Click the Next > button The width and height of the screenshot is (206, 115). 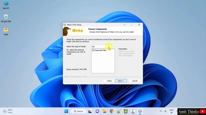tap(121, 81)
